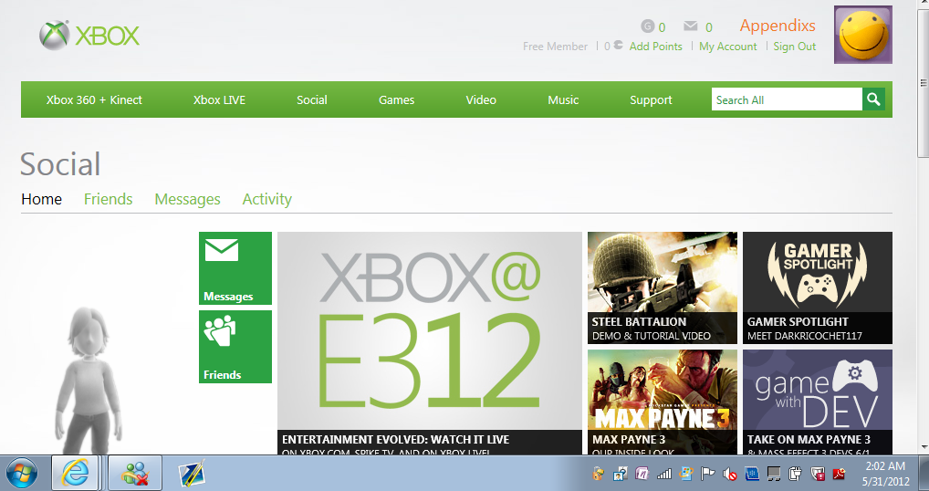Switch to the Activity tab
Viewport: 929px width, 491px height.
[x=266, y=199]
